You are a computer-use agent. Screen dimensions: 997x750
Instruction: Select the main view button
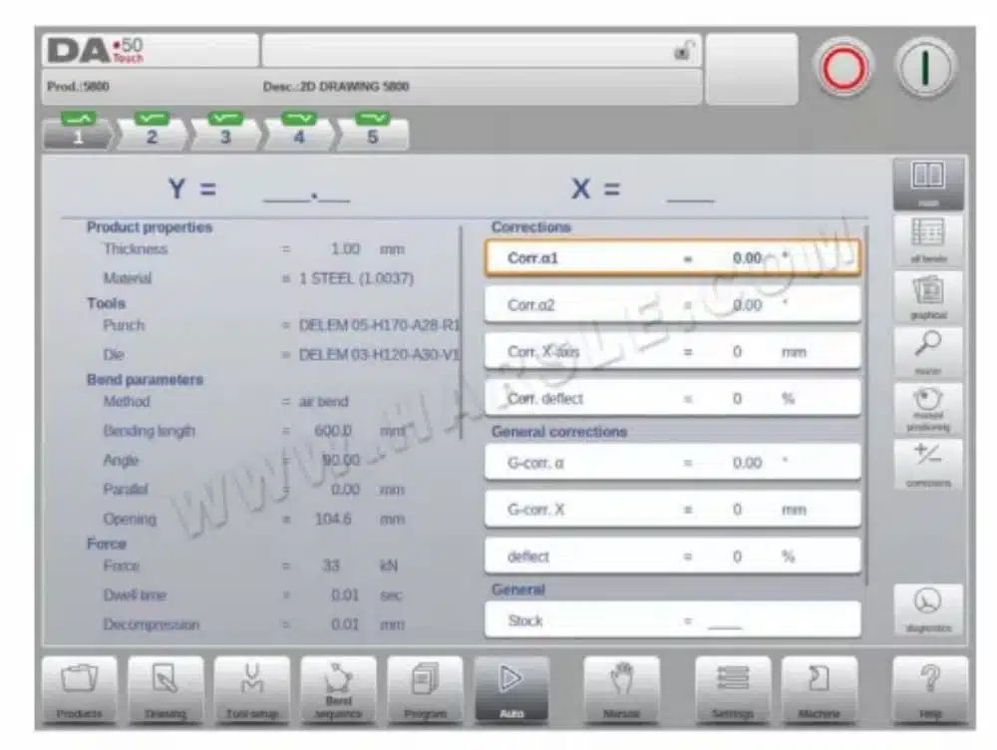pos(928,184)
